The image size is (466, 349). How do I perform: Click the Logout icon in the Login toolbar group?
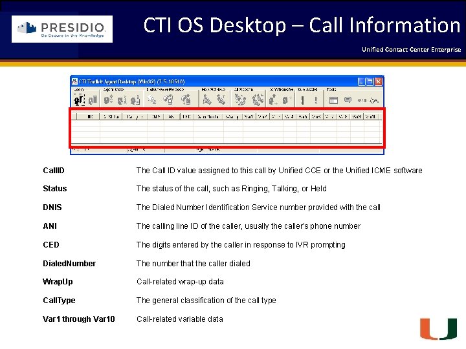tap(93, 100)
